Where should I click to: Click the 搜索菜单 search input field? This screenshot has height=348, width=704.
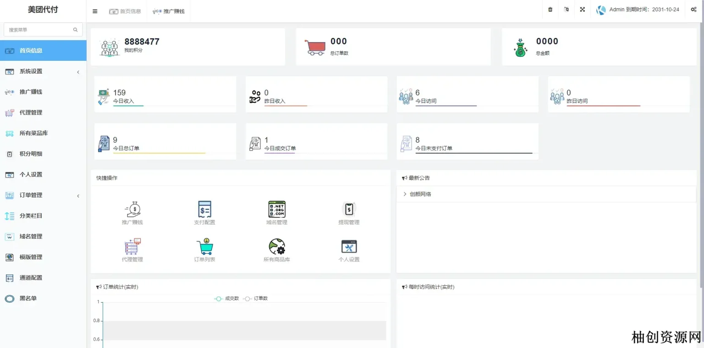point(39,30)
